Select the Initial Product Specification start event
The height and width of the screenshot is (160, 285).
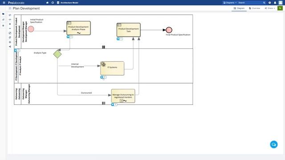[x=31, y=29]
